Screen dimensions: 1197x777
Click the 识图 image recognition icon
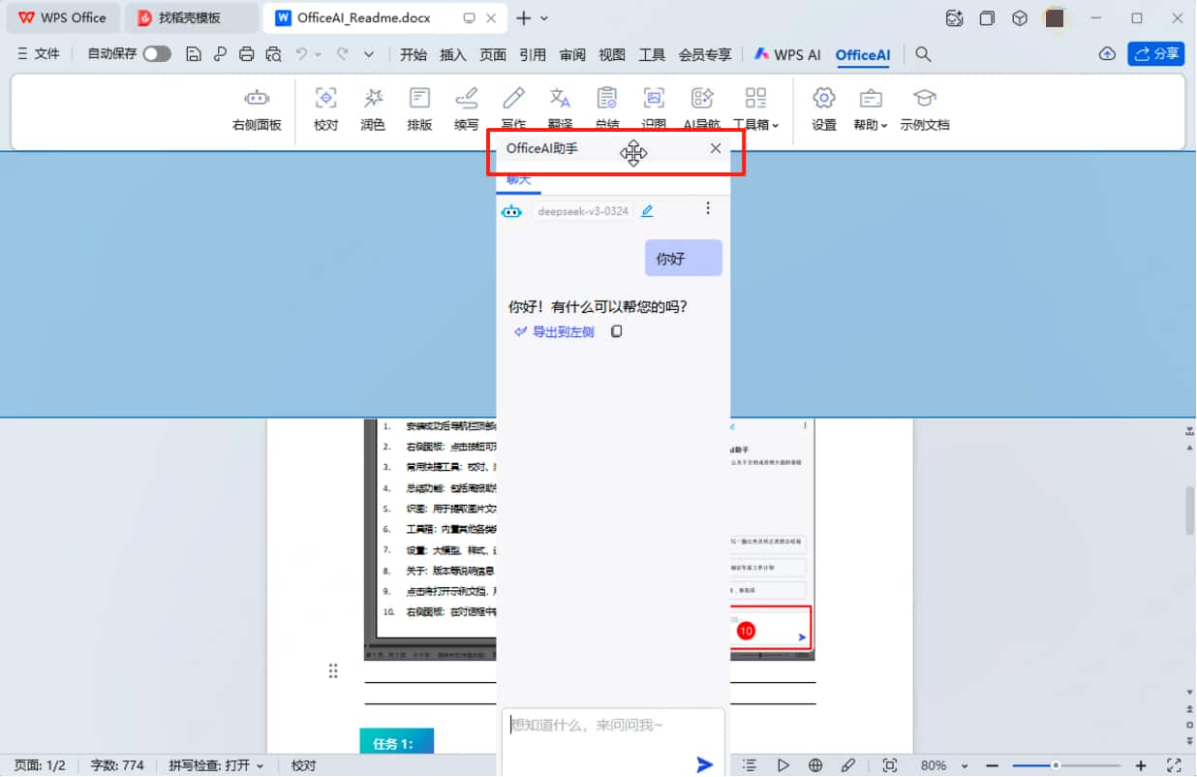[x=654, y=107]
